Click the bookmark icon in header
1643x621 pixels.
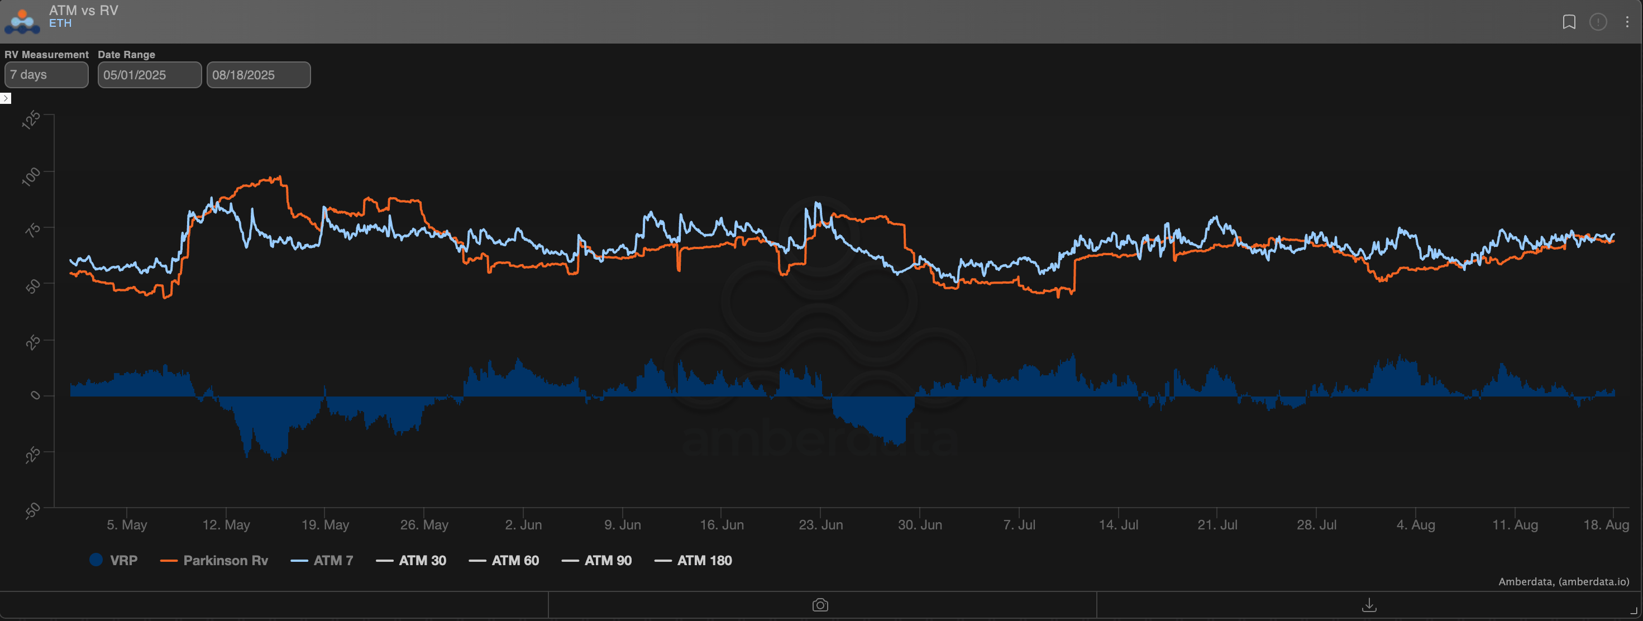tap(1569, 22)
